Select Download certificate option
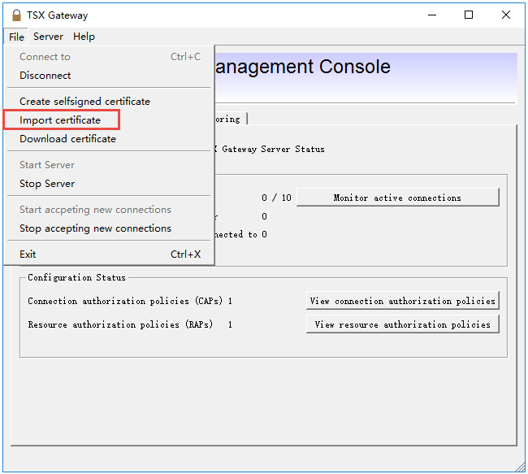 [109, 138]
